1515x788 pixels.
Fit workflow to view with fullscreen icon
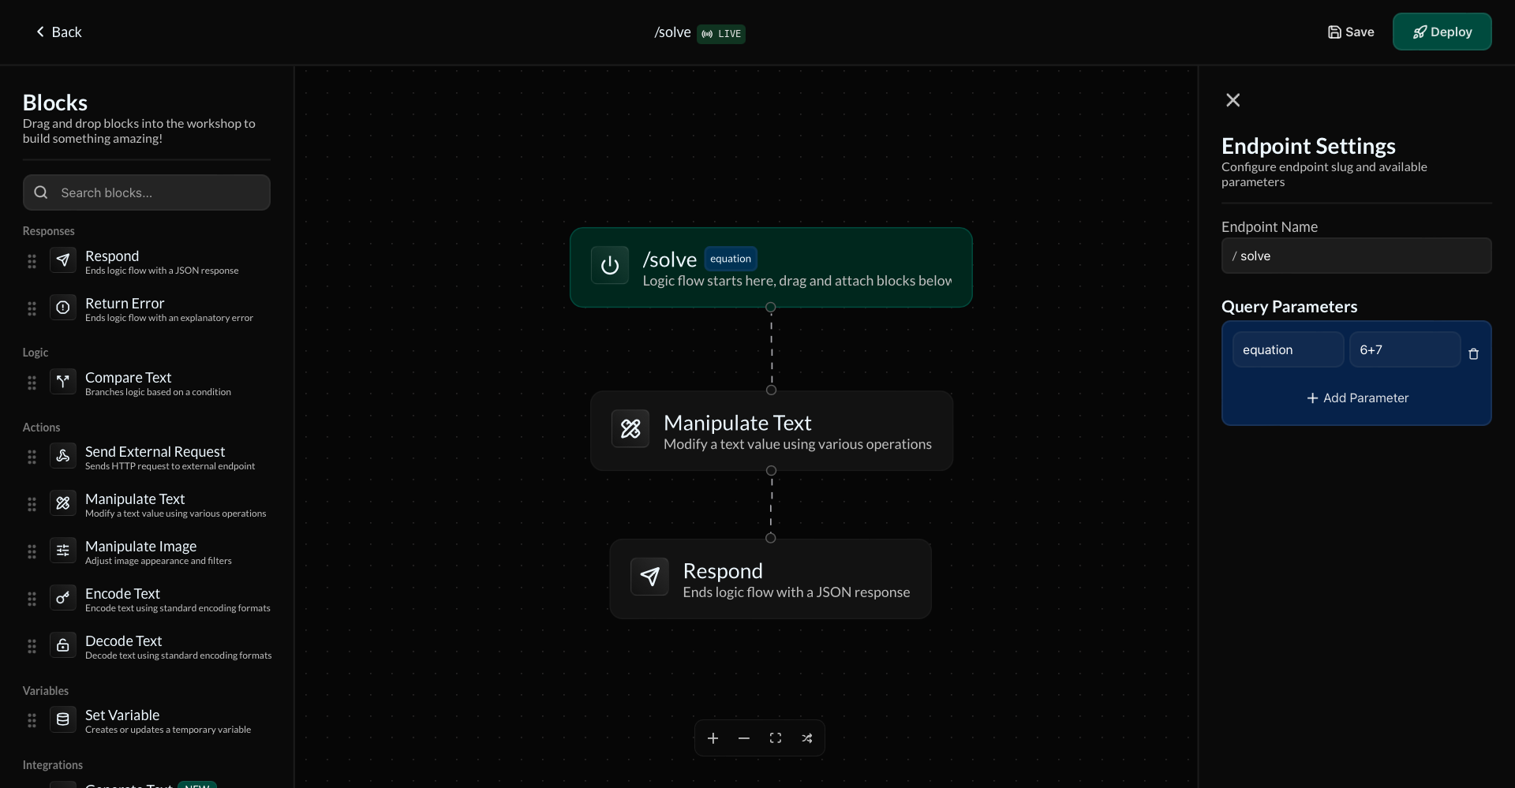point(775,738)
